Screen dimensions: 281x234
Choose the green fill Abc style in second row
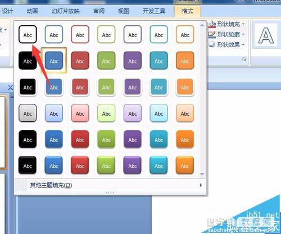click(x=106, y=61)
